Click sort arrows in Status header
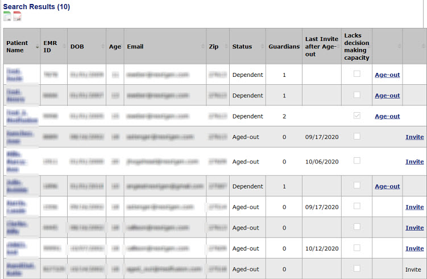 pyautogui.click(x=262, y=46)
